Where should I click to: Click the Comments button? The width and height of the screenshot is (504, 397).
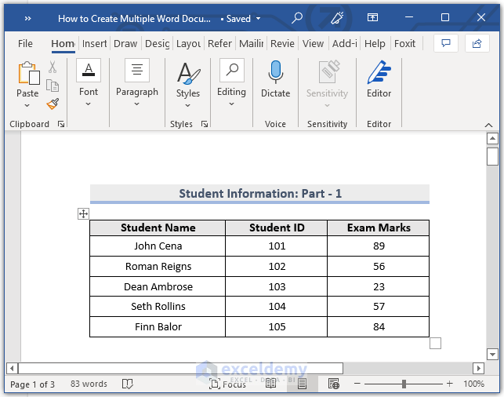(446, 43)
